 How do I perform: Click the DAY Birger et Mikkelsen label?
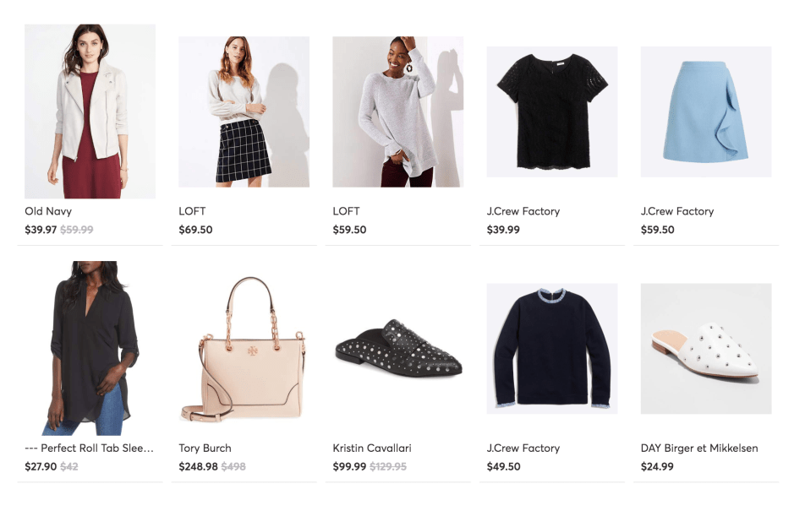[698, 448]
